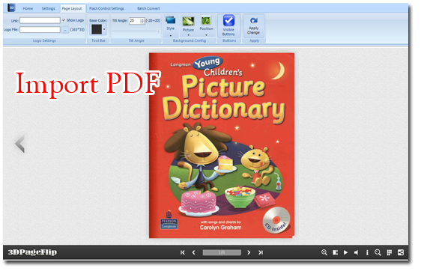
Task: Open the Batch Convert tab
Action: (148, 8)
